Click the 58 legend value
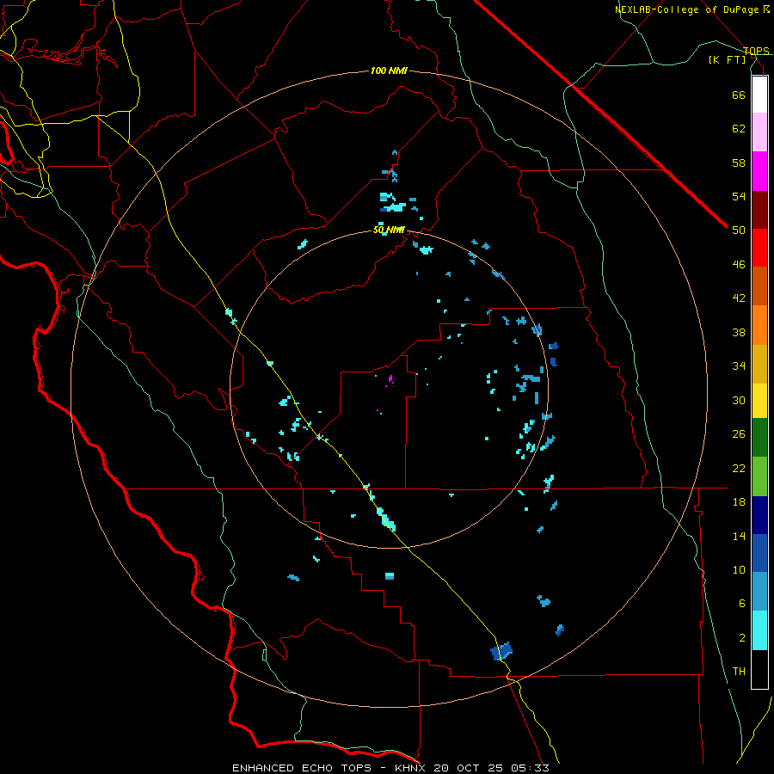The height and width of the screenshot is (774, 774). coord(739,163)
